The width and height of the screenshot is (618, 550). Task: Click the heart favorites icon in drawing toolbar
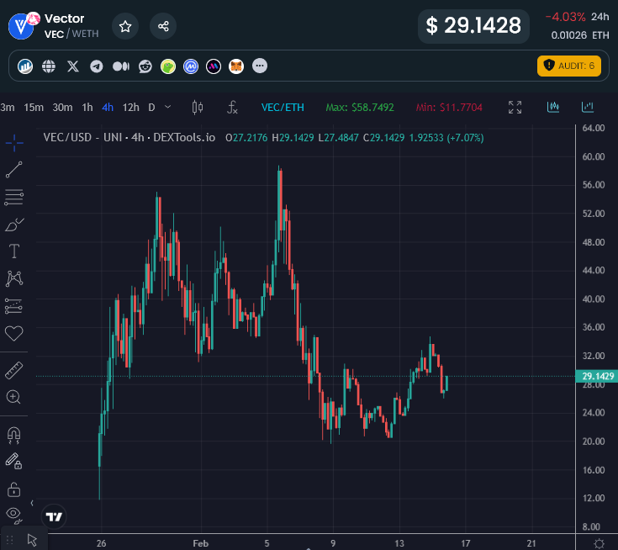coord(14,334)
